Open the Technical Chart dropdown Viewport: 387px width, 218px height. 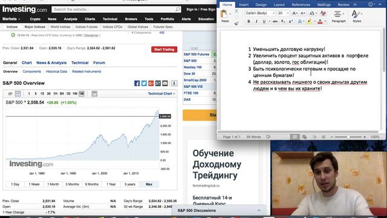(161, 94)
